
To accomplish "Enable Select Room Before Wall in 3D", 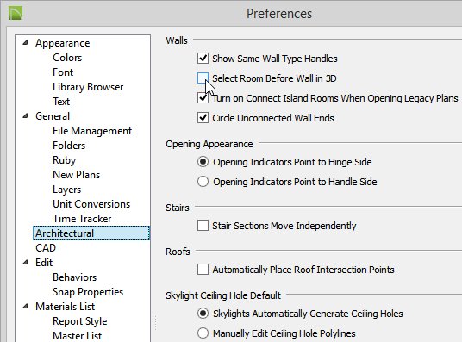I will click(203, 78).
